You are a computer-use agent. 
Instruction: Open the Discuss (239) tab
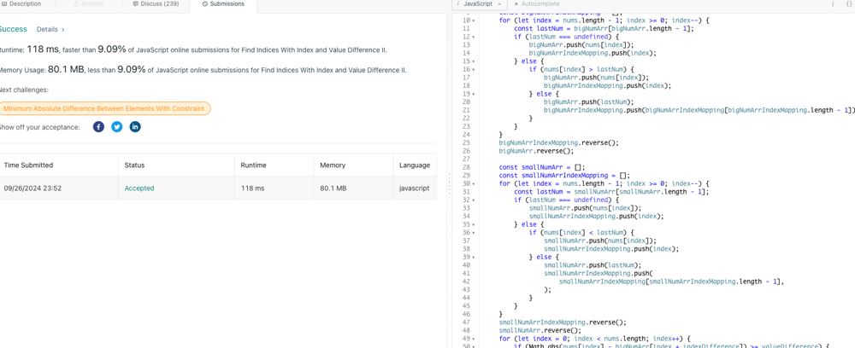coord(156,4)
